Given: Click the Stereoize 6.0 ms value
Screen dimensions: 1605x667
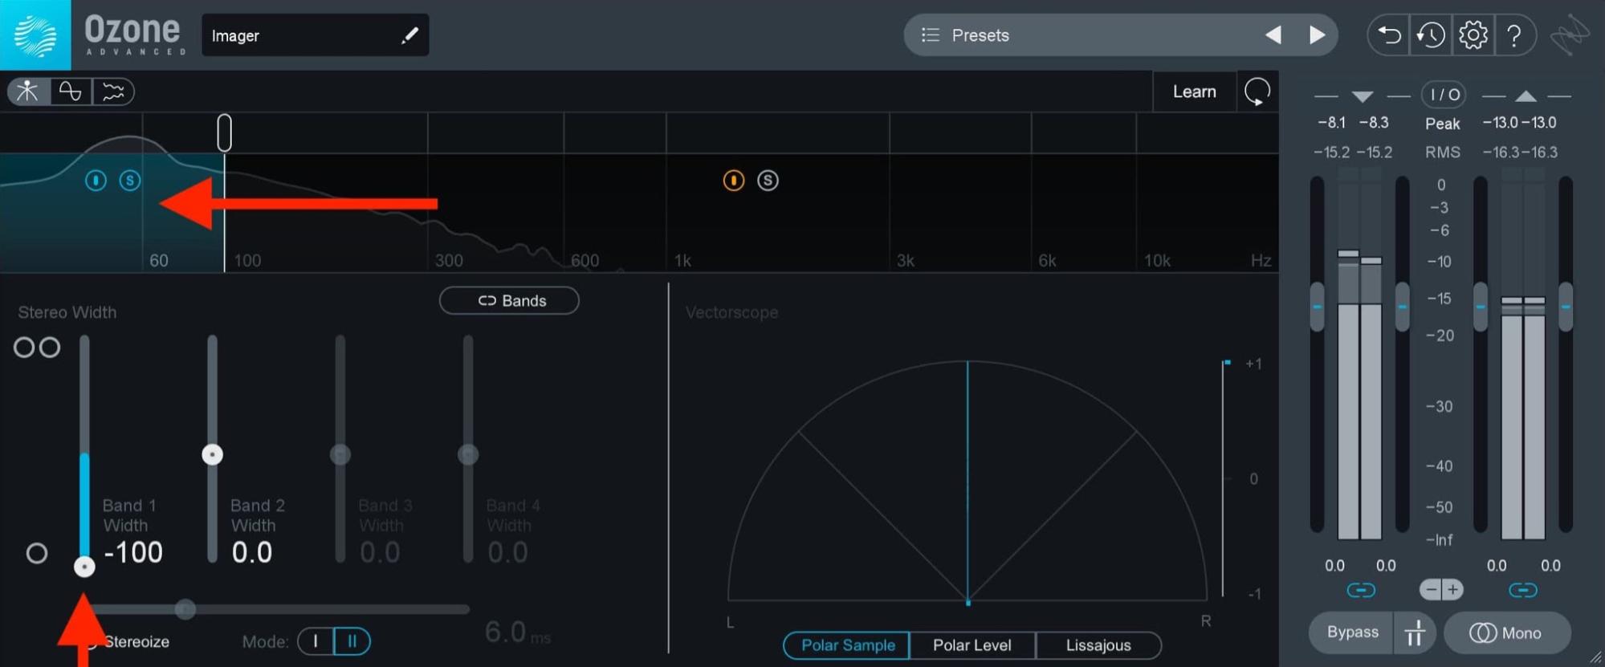Looking at the screenshot, I should click(x=518, y=632).
